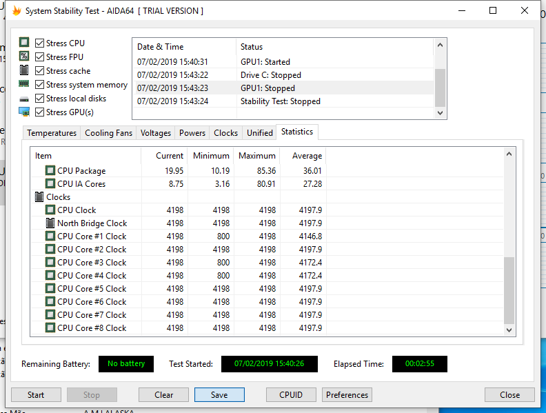Uncheck the Stress FPU checkbox
Viewport: 546px width, 413px height.
40,57
